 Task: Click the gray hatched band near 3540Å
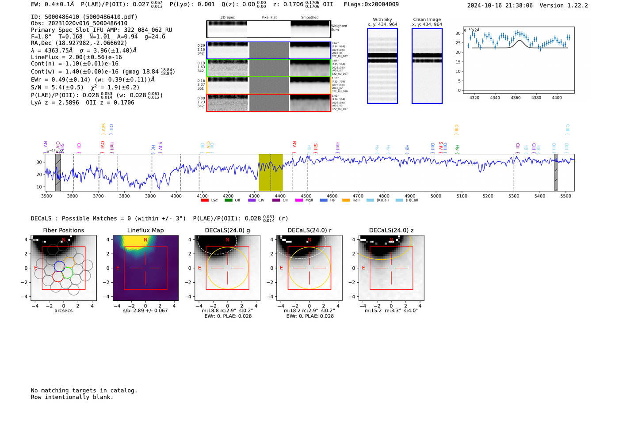[x=58, y=173]
